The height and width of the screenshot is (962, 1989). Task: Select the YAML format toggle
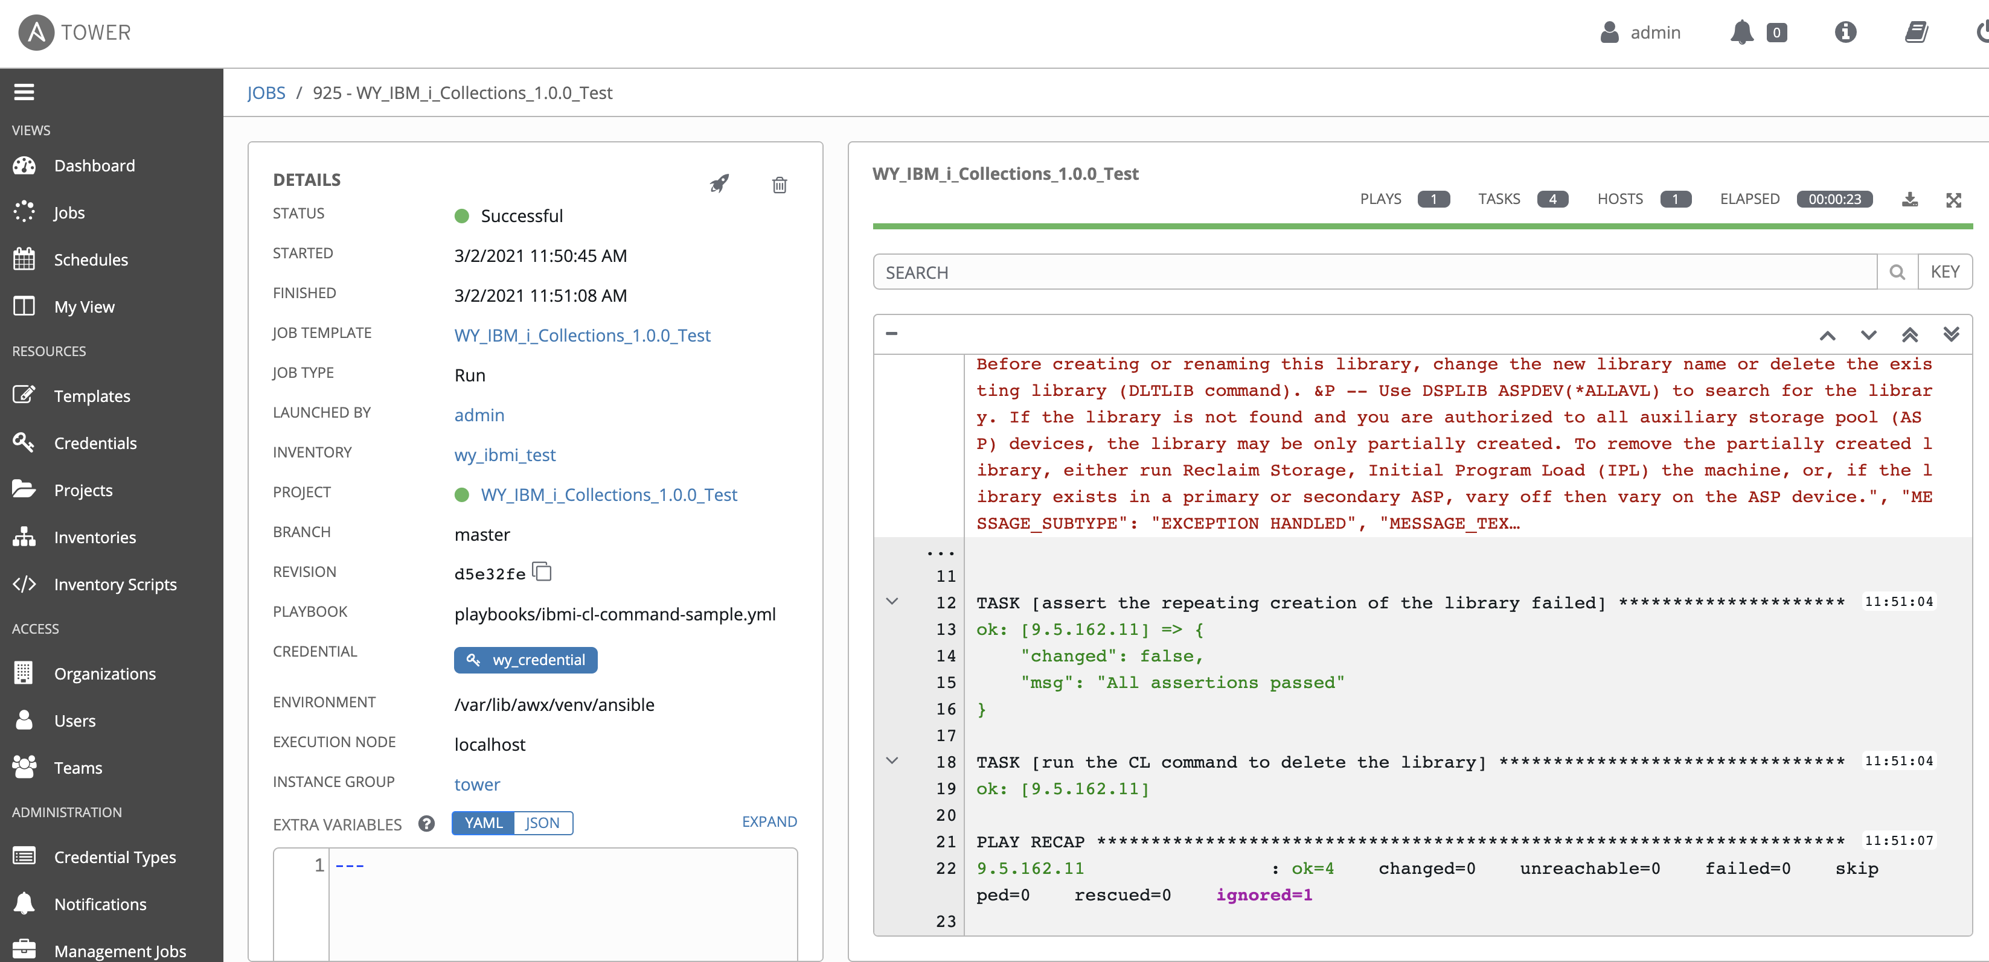pyautogui.click(x=482, y=823)
